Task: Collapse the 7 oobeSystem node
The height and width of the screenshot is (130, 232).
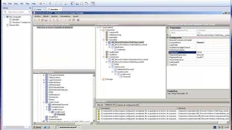Action: (104, 57)
